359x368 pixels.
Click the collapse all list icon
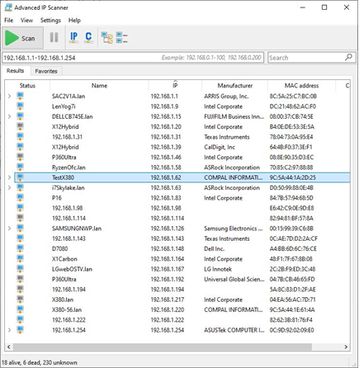pos(121,38)
